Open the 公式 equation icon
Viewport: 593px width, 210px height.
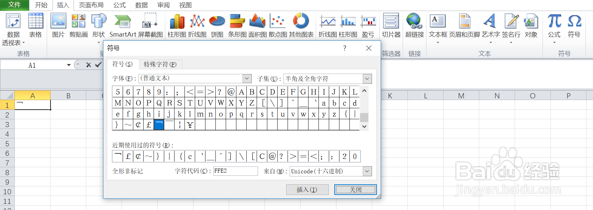554,21
